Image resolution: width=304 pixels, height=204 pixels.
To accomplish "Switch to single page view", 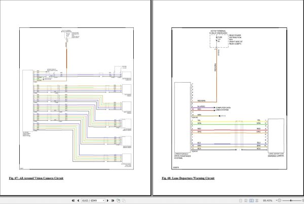I will click(x=241, y=200).
